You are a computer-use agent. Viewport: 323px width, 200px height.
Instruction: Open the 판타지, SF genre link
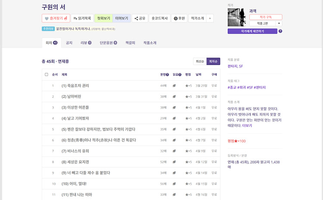click(x=235, y=66)
